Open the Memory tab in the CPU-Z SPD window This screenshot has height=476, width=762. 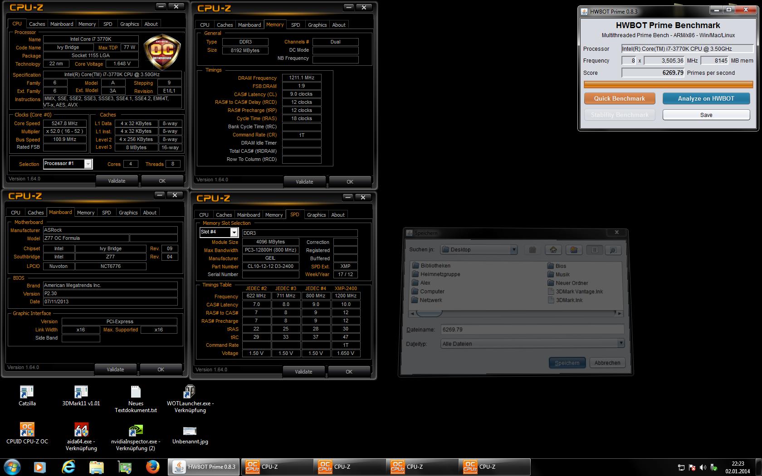pyautogui.click(x=274, y=215)
